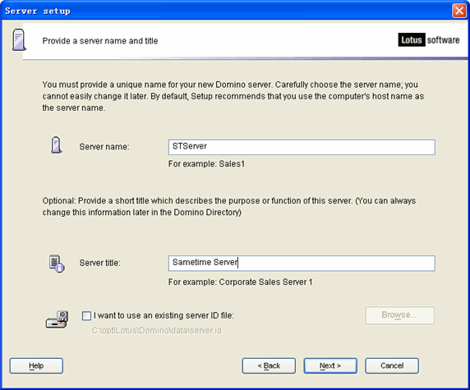Click the server tower icon in header
The image size is (470, 390).
point(19,40)
